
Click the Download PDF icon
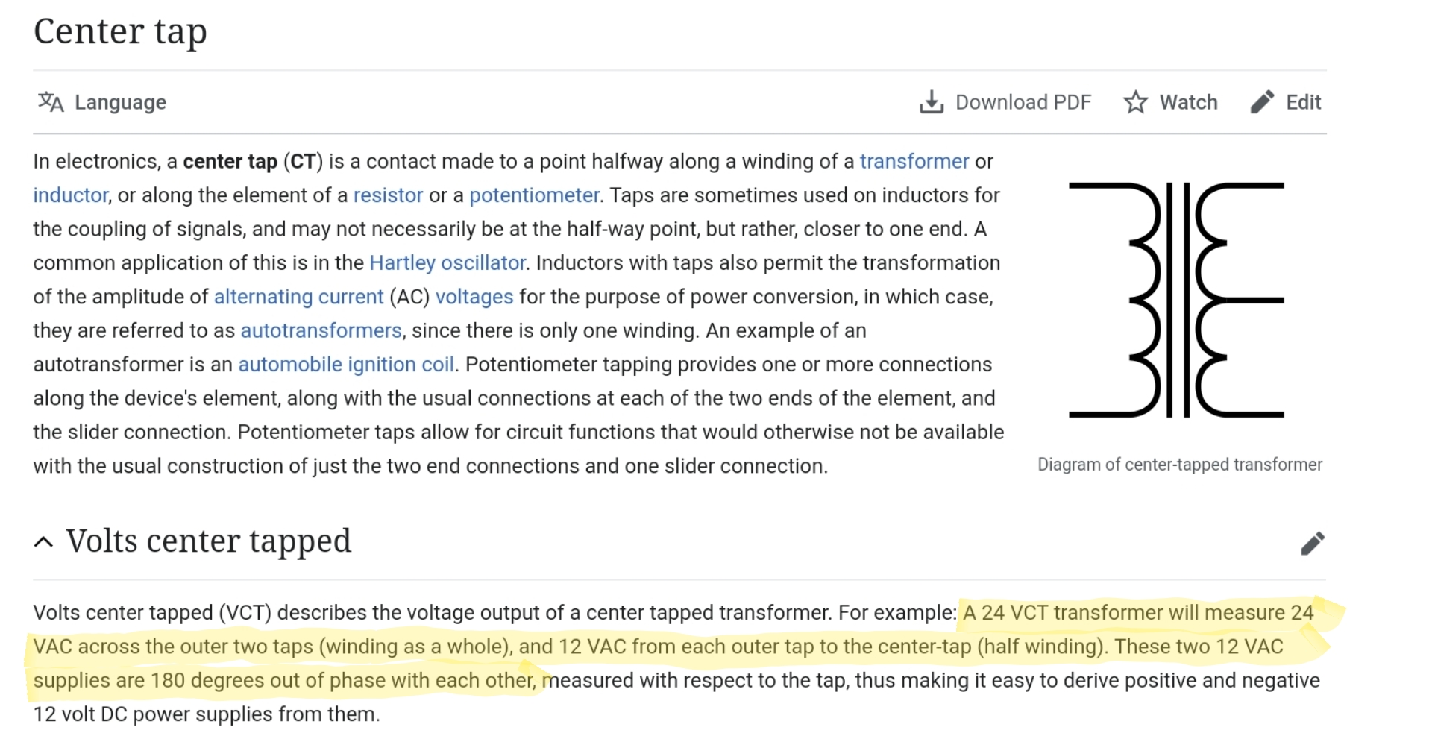[932, 102]
